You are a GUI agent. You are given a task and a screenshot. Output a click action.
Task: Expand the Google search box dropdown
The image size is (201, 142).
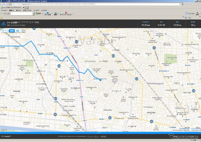pyautogui.click(x=33, y=14)
